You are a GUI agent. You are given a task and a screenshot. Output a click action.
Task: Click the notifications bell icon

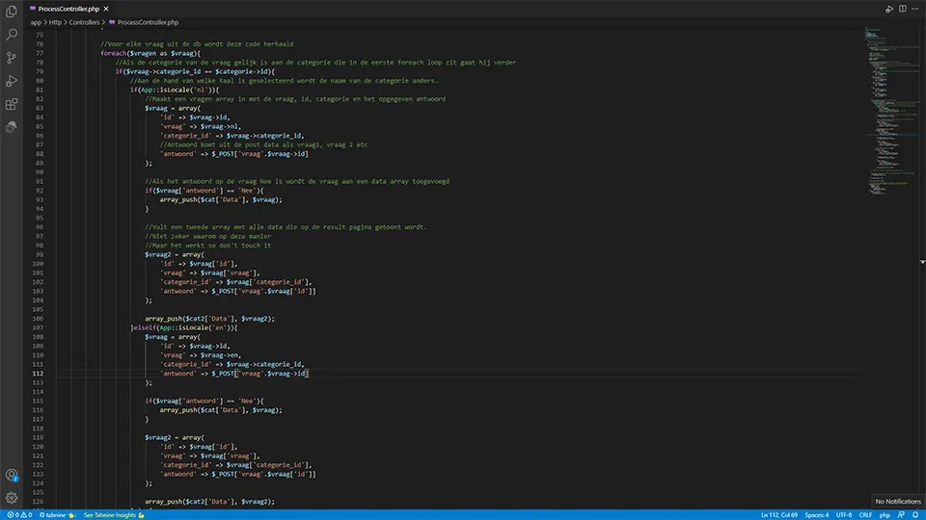pyautogui.click(x=915, y=514)
